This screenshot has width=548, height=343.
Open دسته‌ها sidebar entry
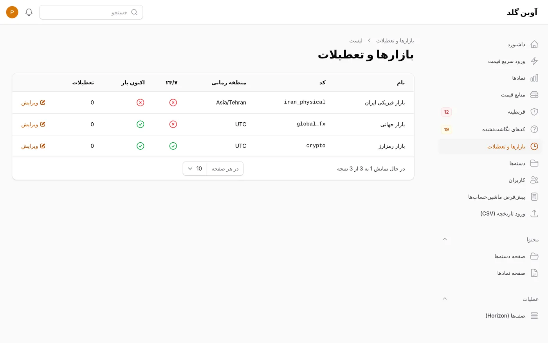click(490, 163)
